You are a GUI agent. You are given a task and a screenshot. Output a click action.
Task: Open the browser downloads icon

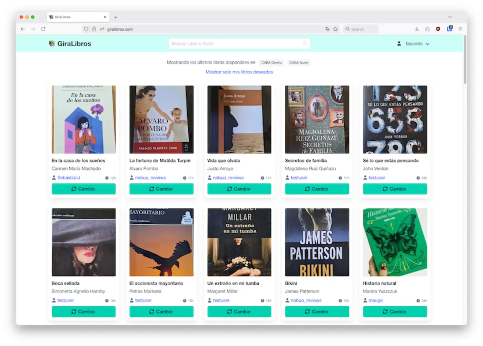click(417, 29)
